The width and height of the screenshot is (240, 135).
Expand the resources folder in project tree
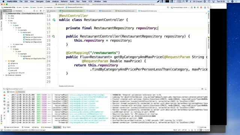(x=11, y=44)
